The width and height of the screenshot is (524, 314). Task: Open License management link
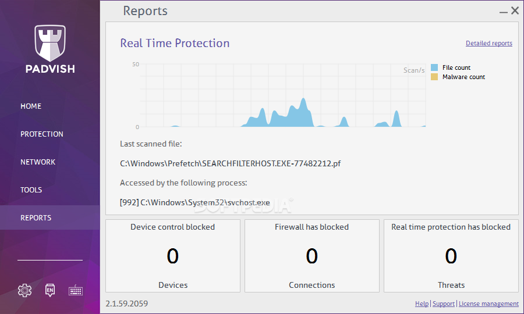[x=488, y=304]
